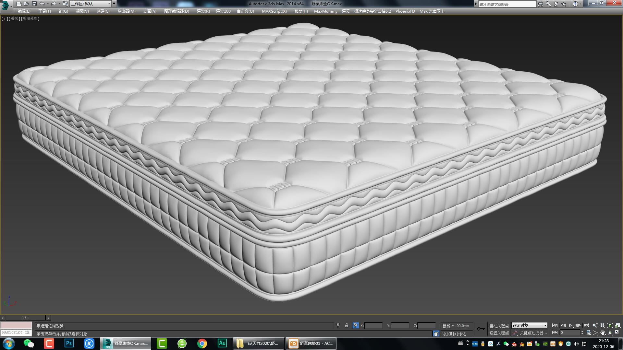The width and height of the screenshot is (623, 350).
Task: Open Chrome from the taskbar
Action: (202, 343)
